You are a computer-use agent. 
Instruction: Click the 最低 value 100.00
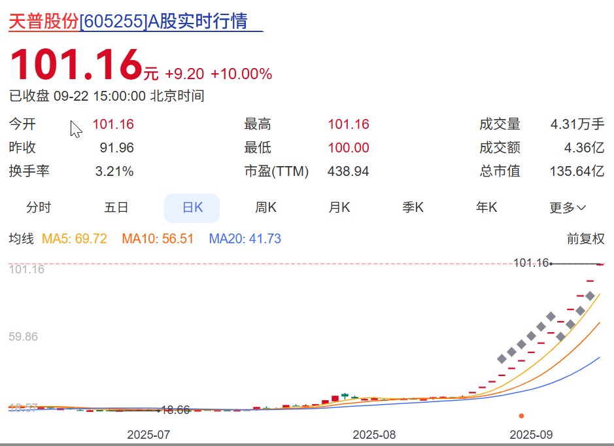point(349,148)
